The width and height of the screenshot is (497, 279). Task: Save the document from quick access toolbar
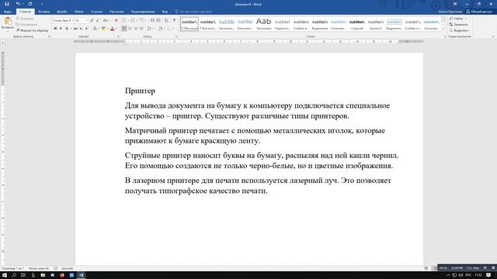click(x=7, y=4)
